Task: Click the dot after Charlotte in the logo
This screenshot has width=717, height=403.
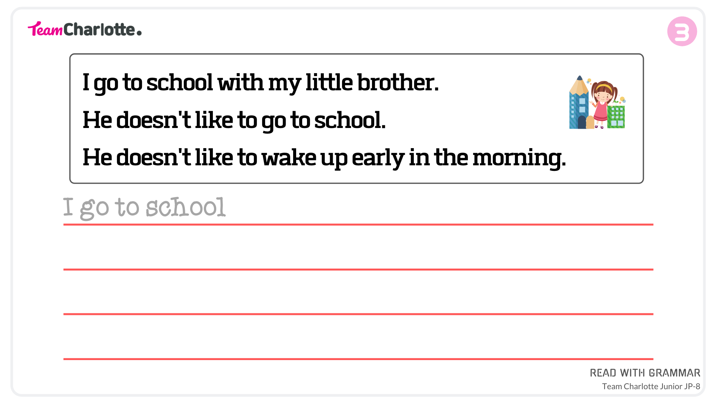Action: click(139, 33)
